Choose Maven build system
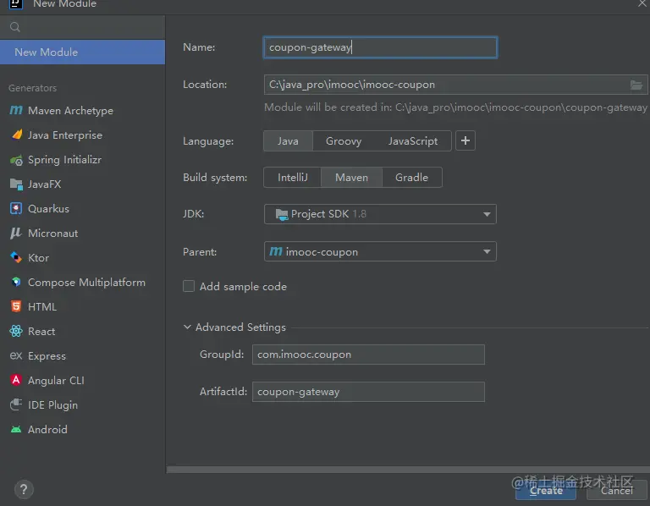Screen dimensions: 650x506 351,178
